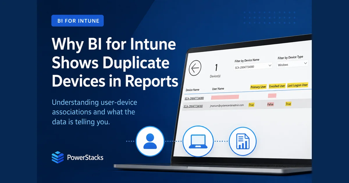Click the device count value 1
This screenshot has height=183, width=349.
216,68
